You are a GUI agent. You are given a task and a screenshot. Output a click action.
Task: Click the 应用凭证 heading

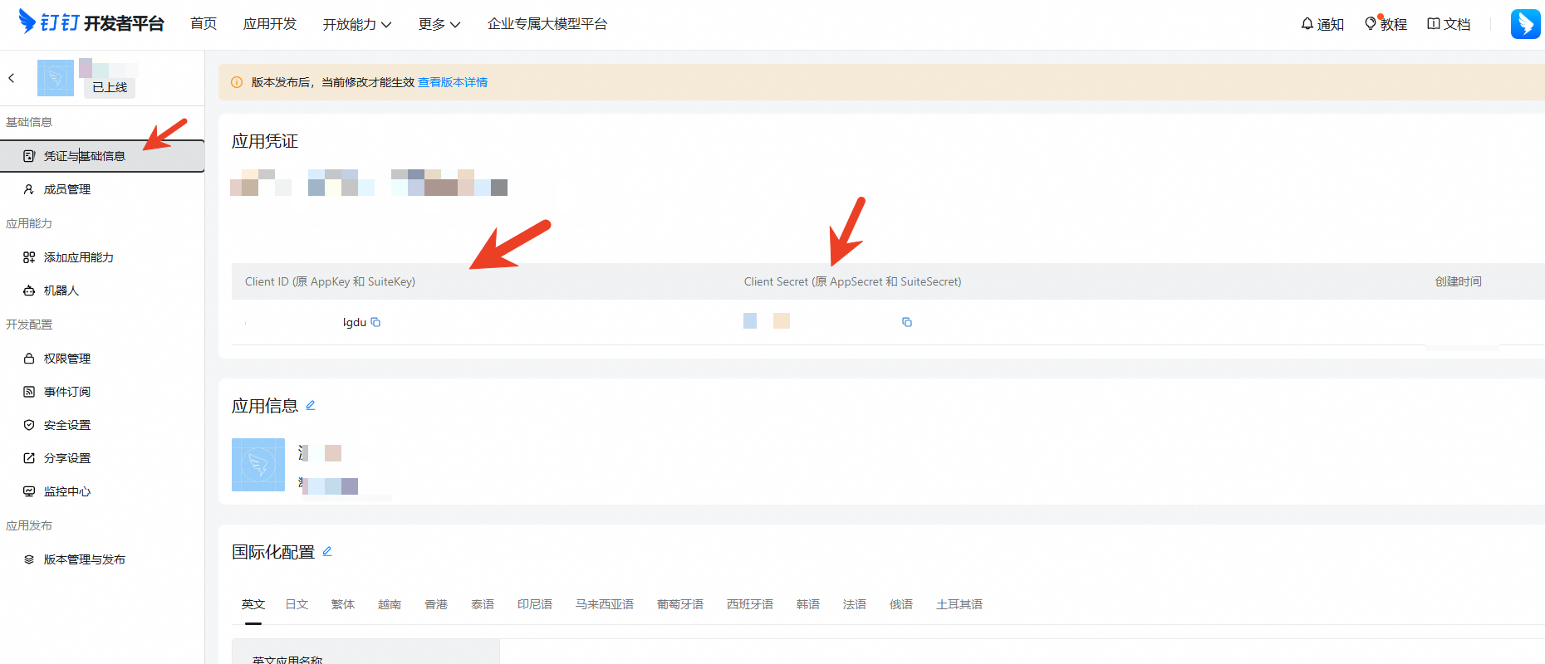coord(265,141)
